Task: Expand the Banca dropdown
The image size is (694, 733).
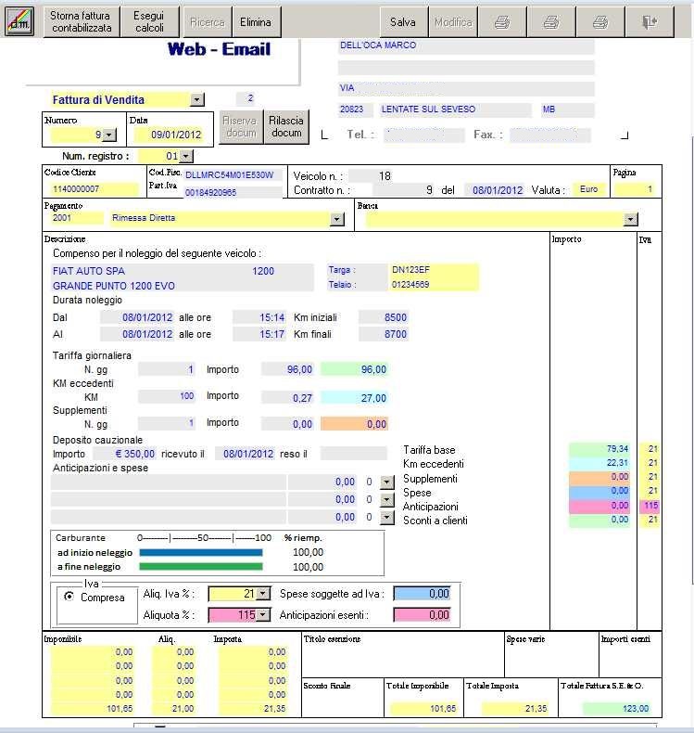Action: tap(630, 219)
